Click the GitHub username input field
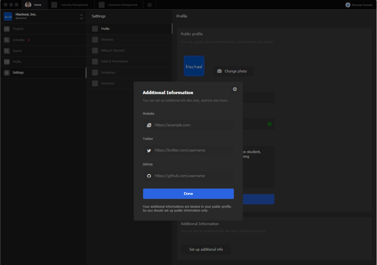Viewport: 377px width, 265px height. pyautogui.click(x=193, y=176)
